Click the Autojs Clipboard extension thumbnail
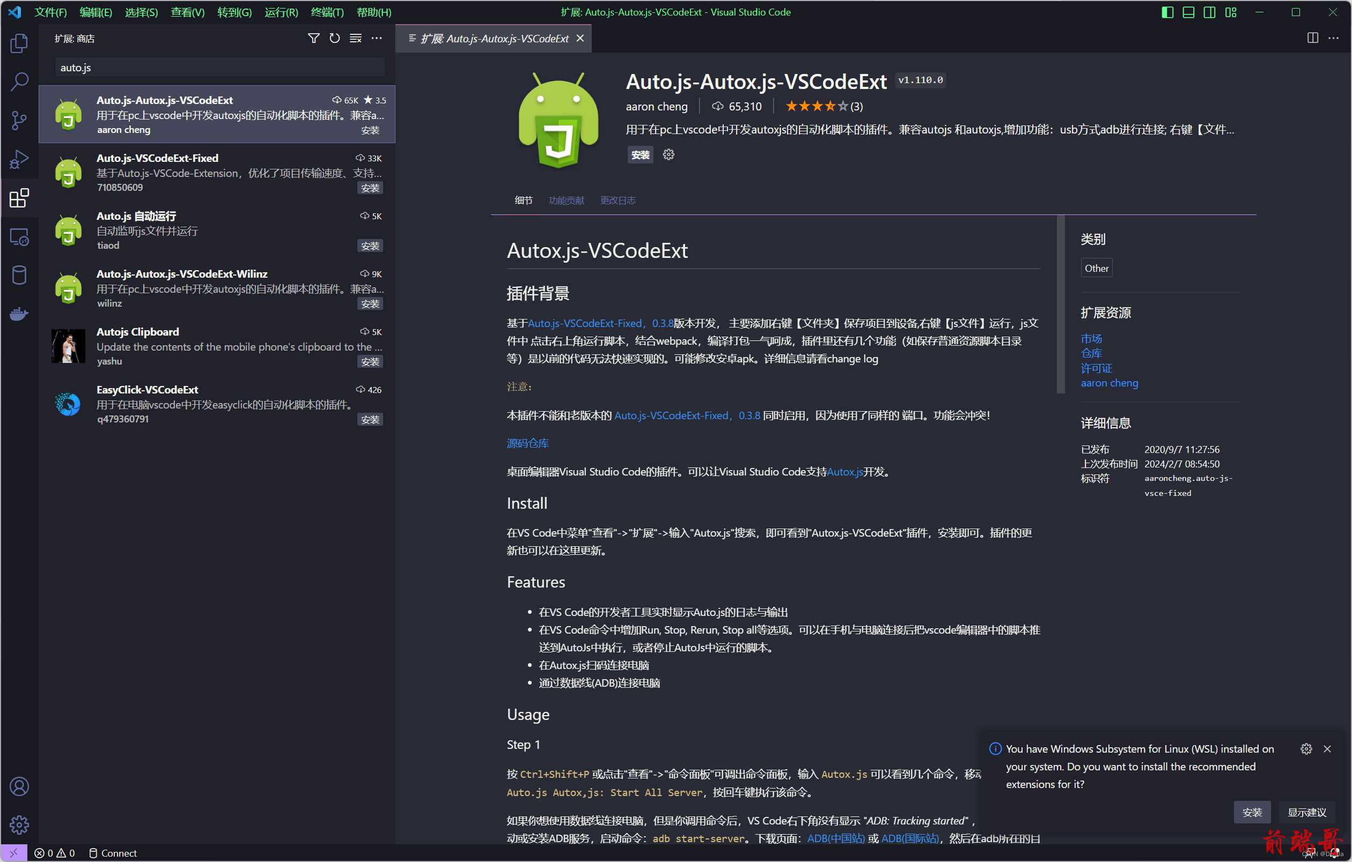Screen dimensions: 1352x862 pyautogui.click(x=68, y=346)
